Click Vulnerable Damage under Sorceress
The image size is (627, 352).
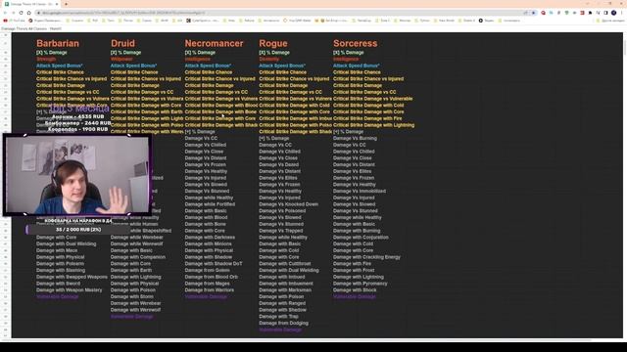(355, 296)
